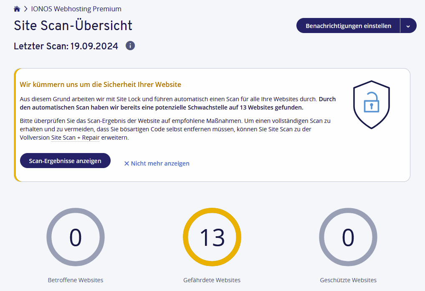The width and height of the screenshot is (425, 291).
Task: Click the Scan-Ergebnisse anzeigen button
Action: (65, 161)
